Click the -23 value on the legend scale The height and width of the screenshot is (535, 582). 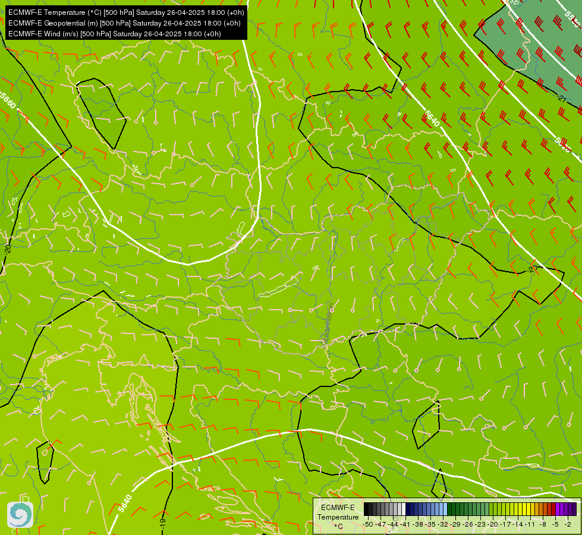[480, 524]
